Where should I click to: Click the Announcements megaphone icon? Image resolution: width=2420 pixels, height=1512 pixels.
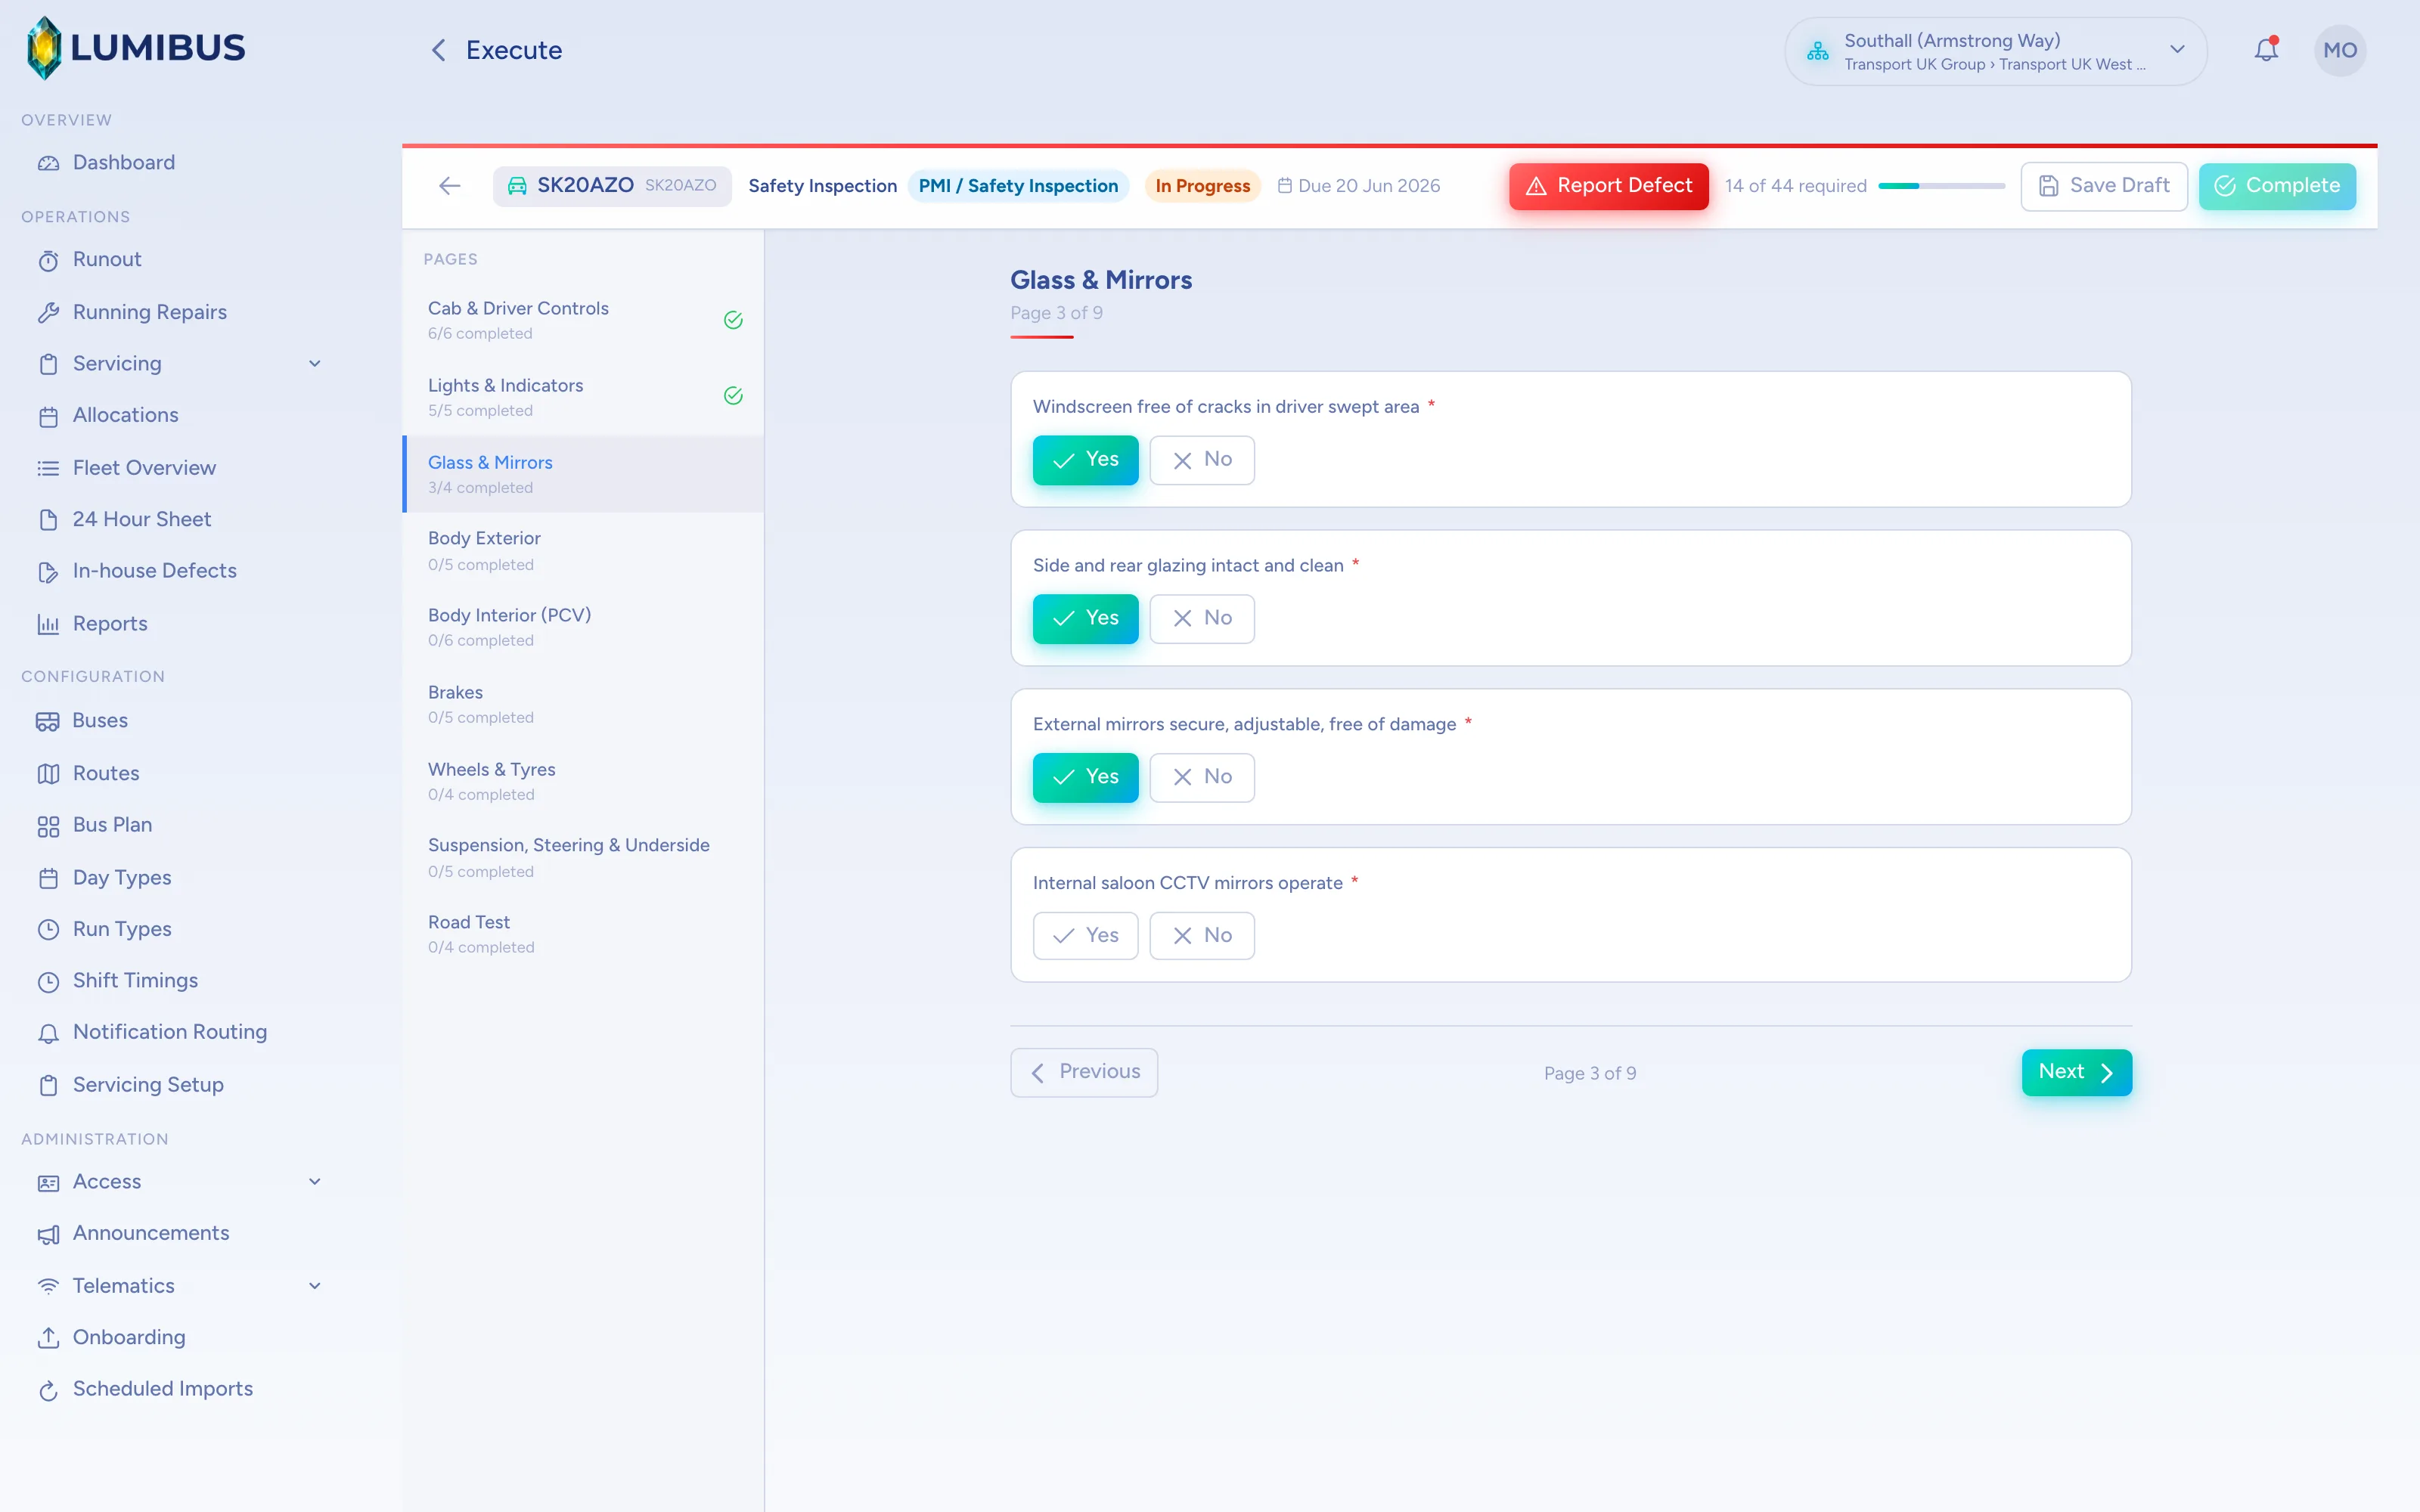pyautogui.click(x=48, y=1235)
